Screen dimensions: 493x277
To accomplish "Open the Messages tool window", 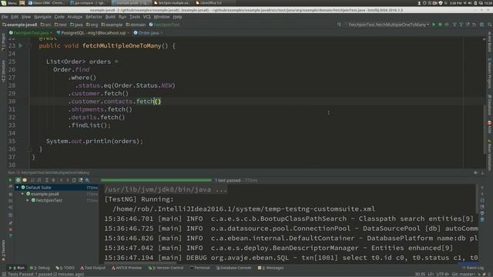I will click(x=270, y=268).
